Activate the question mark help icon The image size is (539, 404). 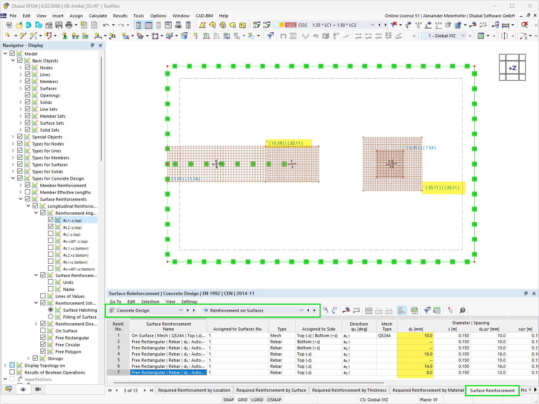[x=462, y=311]
